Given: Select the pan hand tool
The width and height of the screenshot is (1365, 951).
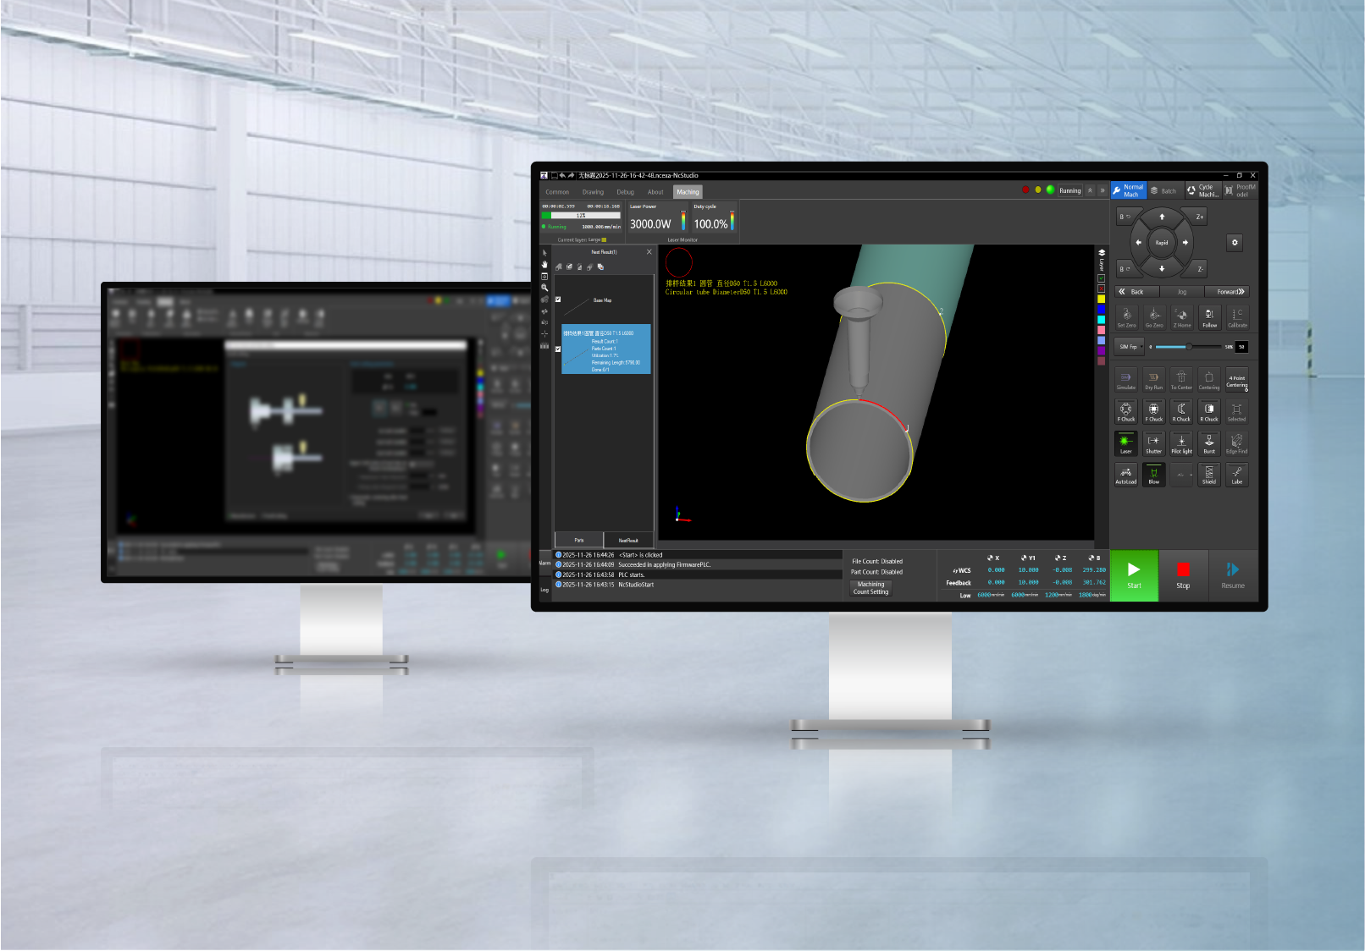Looking at the screenshot, I should (x=544, y=264).
